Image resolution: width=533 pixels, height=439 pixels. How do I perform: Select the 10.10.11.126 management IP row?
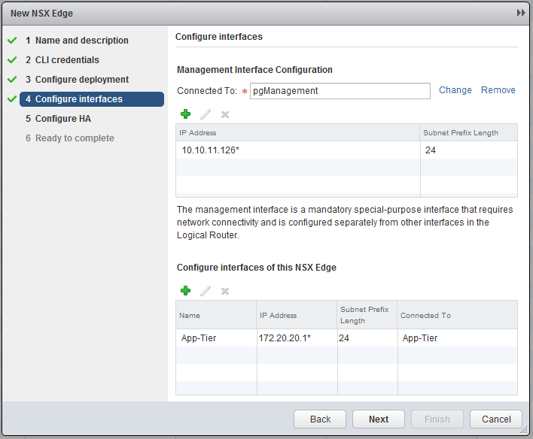(297, 150)
